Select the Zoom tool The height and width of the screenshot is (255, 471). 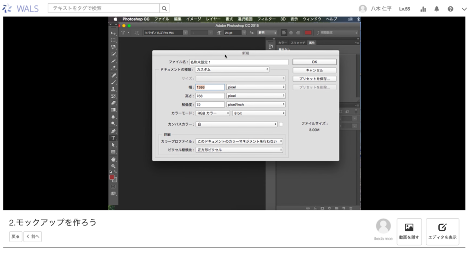point(113,166)
